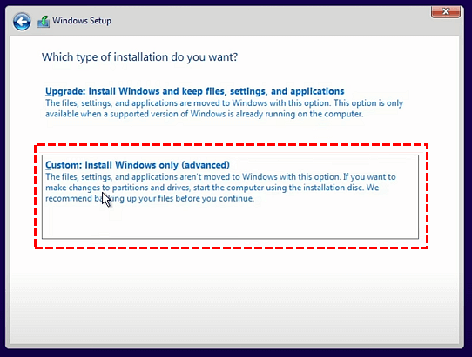472x357 pixels.
Task: Click blank white area below the Custom option
Action: (235, 294)
